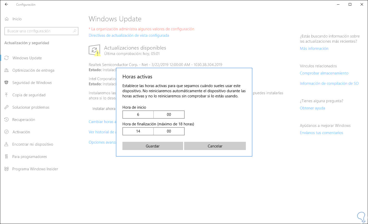The height and width of the screenshot is (224, 368).
Task: Select Solucionar problemas in sidebar
Action: click(x=31, y=107)
